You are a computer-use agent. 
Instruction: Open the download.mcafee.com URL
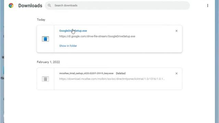(112, 79)
